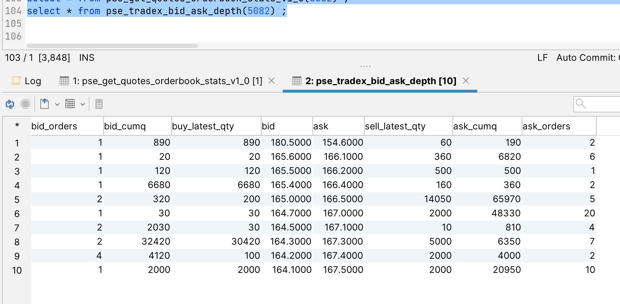Close the pse_get_quotes_orderbook_stats_v1_0 tab
The width and height of the screenshot is (620, 304).
point(271,81)
